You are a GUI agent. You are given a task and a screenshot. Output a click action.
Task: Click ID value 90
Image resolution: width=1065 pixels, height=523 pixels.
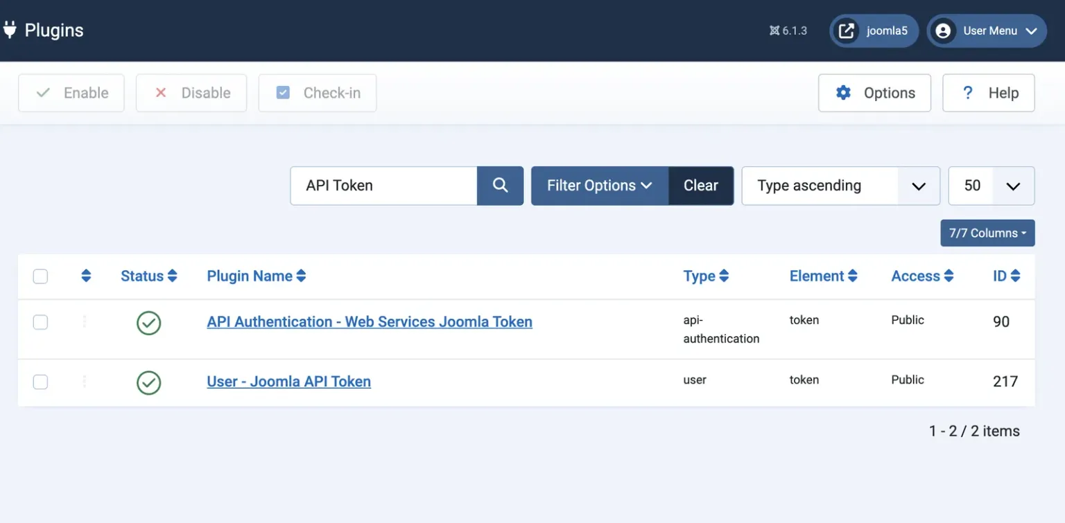1001,321
